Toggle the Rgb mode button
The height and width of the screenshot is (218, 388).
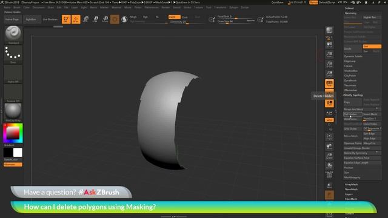[145, 17]
